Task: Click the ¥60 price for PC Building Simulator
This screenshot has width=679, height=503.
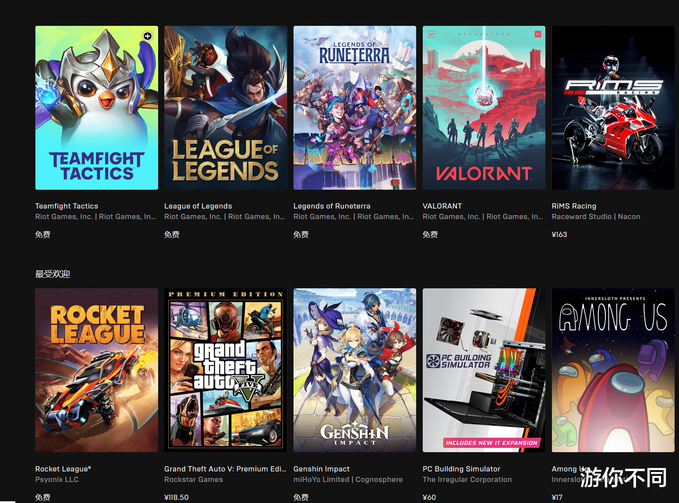Action: tap(429, 497)
